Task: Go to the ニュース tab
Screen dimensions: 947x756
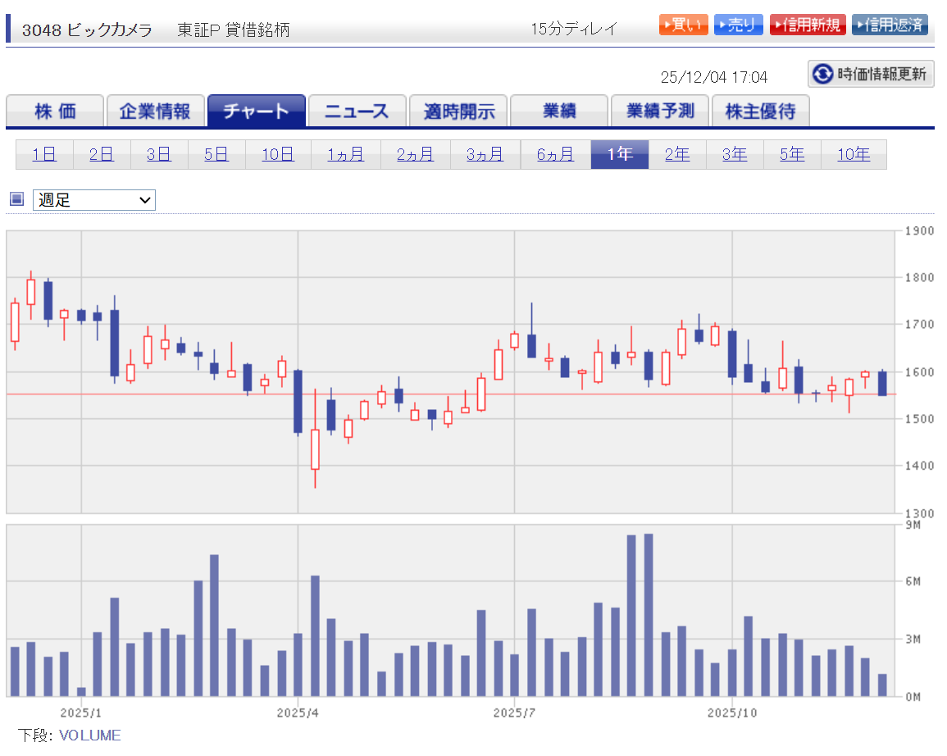Action: (x=357, y=112)
